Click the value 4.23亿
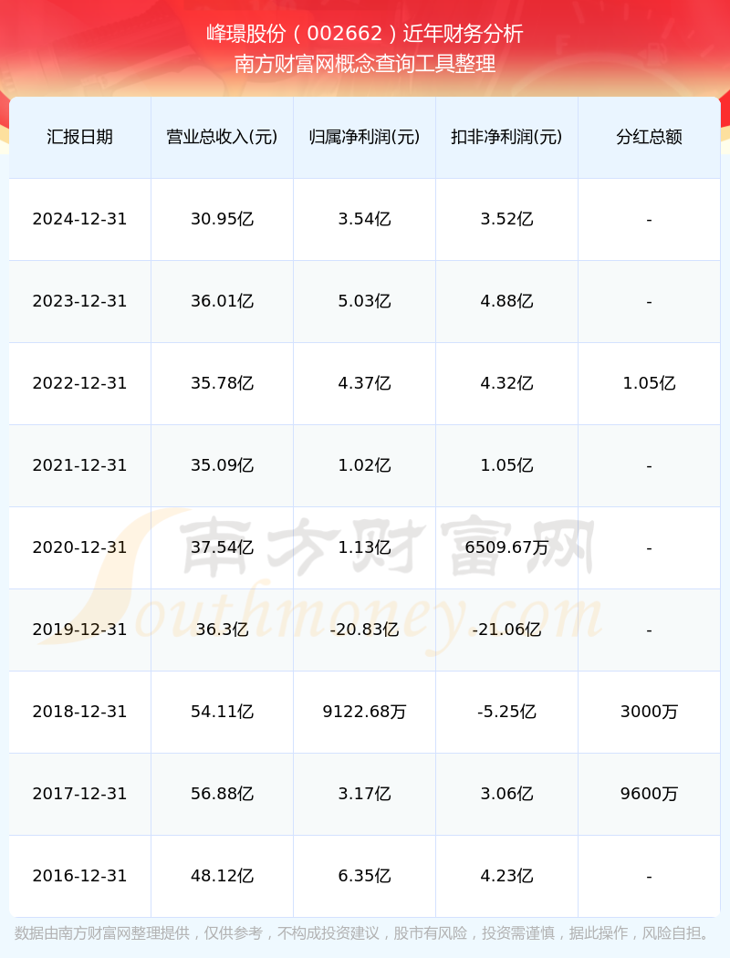 pyautogui.click(x=507, y=876)
